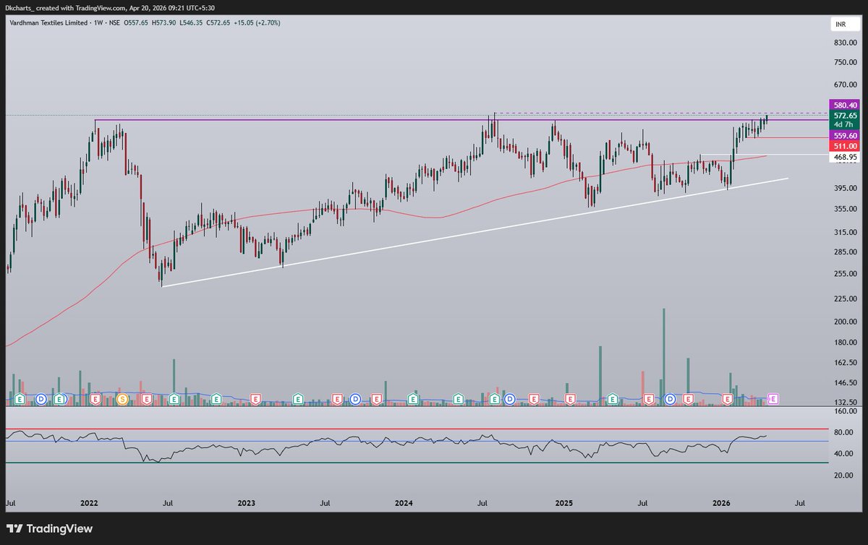Click the Dkcharts_ created with TradingView.com caption

[x=111, y=7]
